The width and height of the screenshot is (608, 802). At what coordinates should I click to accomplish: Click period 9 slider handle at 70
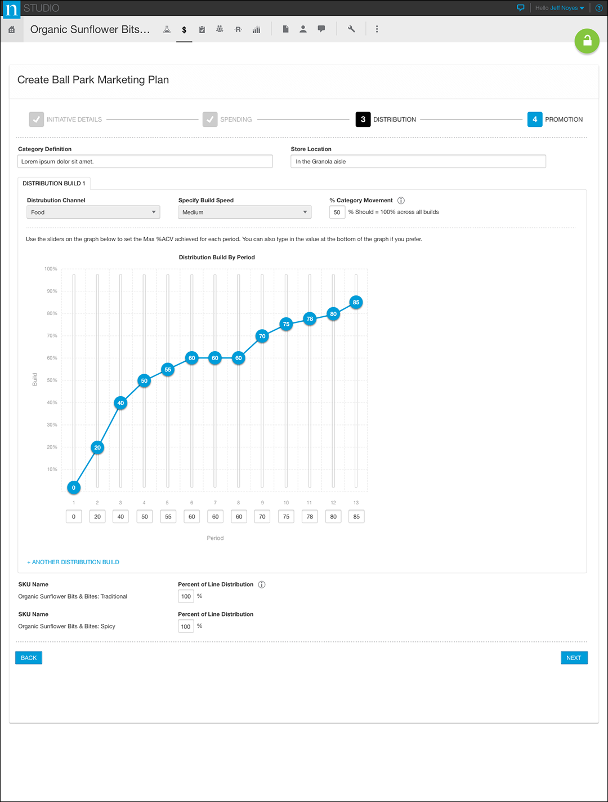point(262,336)
